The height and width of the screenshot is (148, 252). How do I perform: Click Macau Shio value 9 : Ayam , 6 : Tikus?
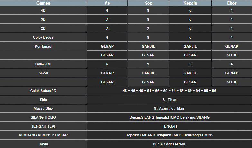(x=169, y=108)
